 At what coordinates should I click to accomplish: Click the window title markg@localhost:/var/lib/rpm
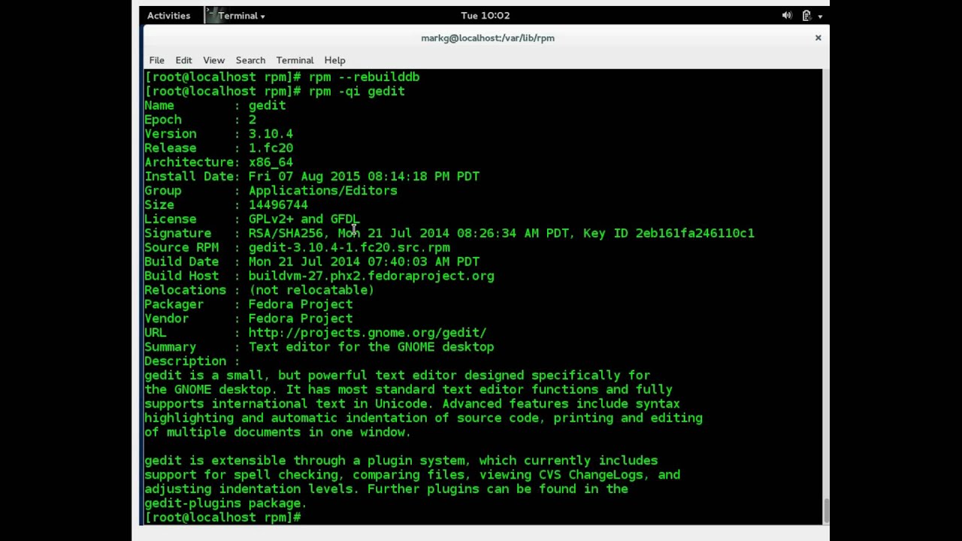pos(488,38)
